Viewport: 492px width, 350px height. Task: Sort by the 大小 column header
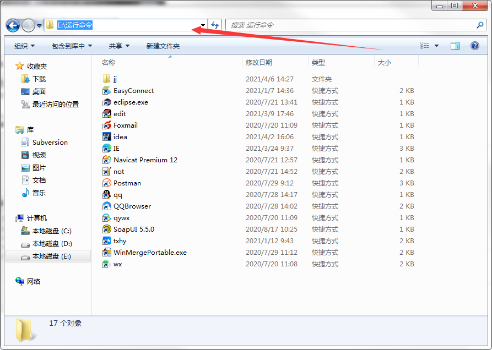tap(385, 62)
